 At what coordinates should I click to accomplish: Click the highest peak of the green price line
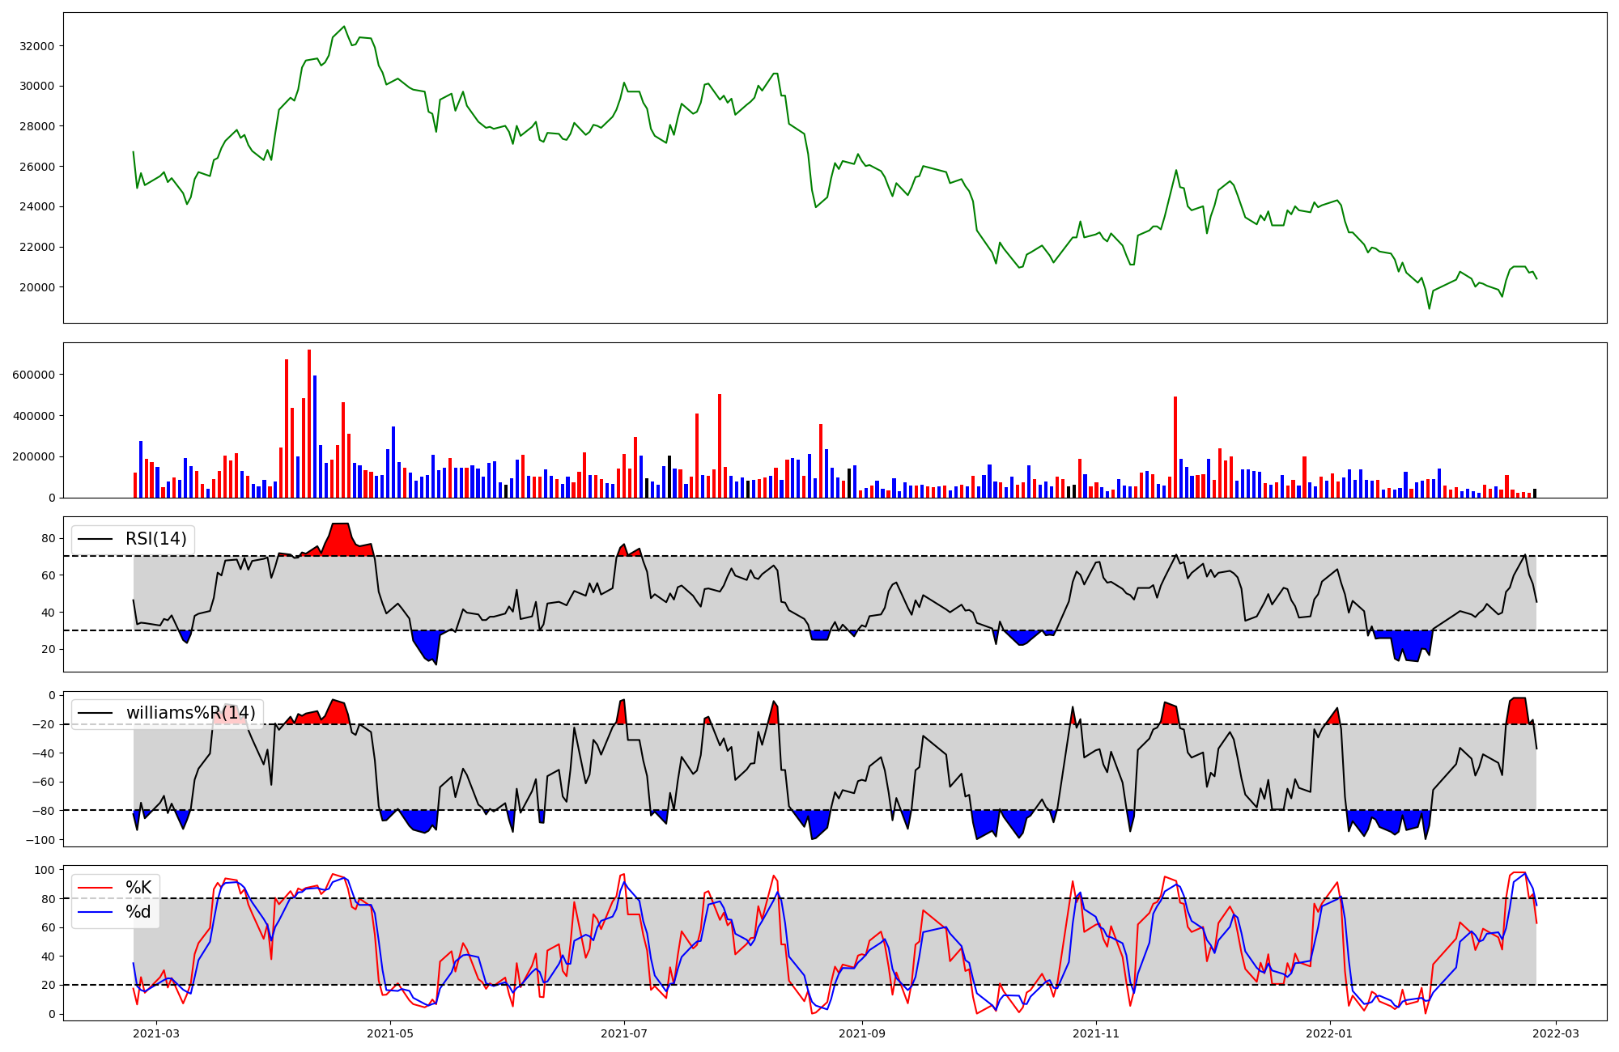(x=344, y=27)
